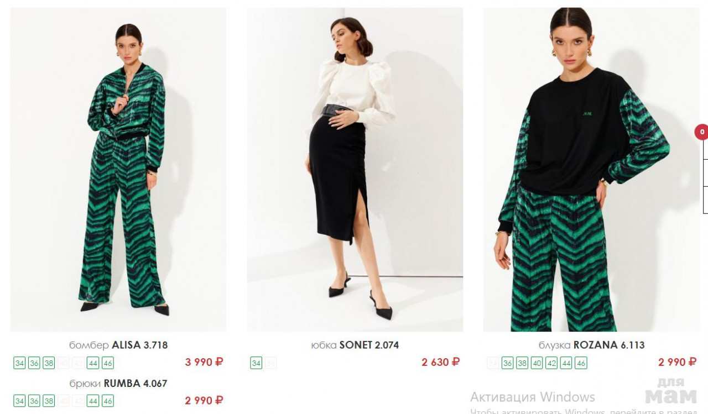Pick size 40 for blouse ROZANA
Screen dimensions: 708x414
pos(537,363)
